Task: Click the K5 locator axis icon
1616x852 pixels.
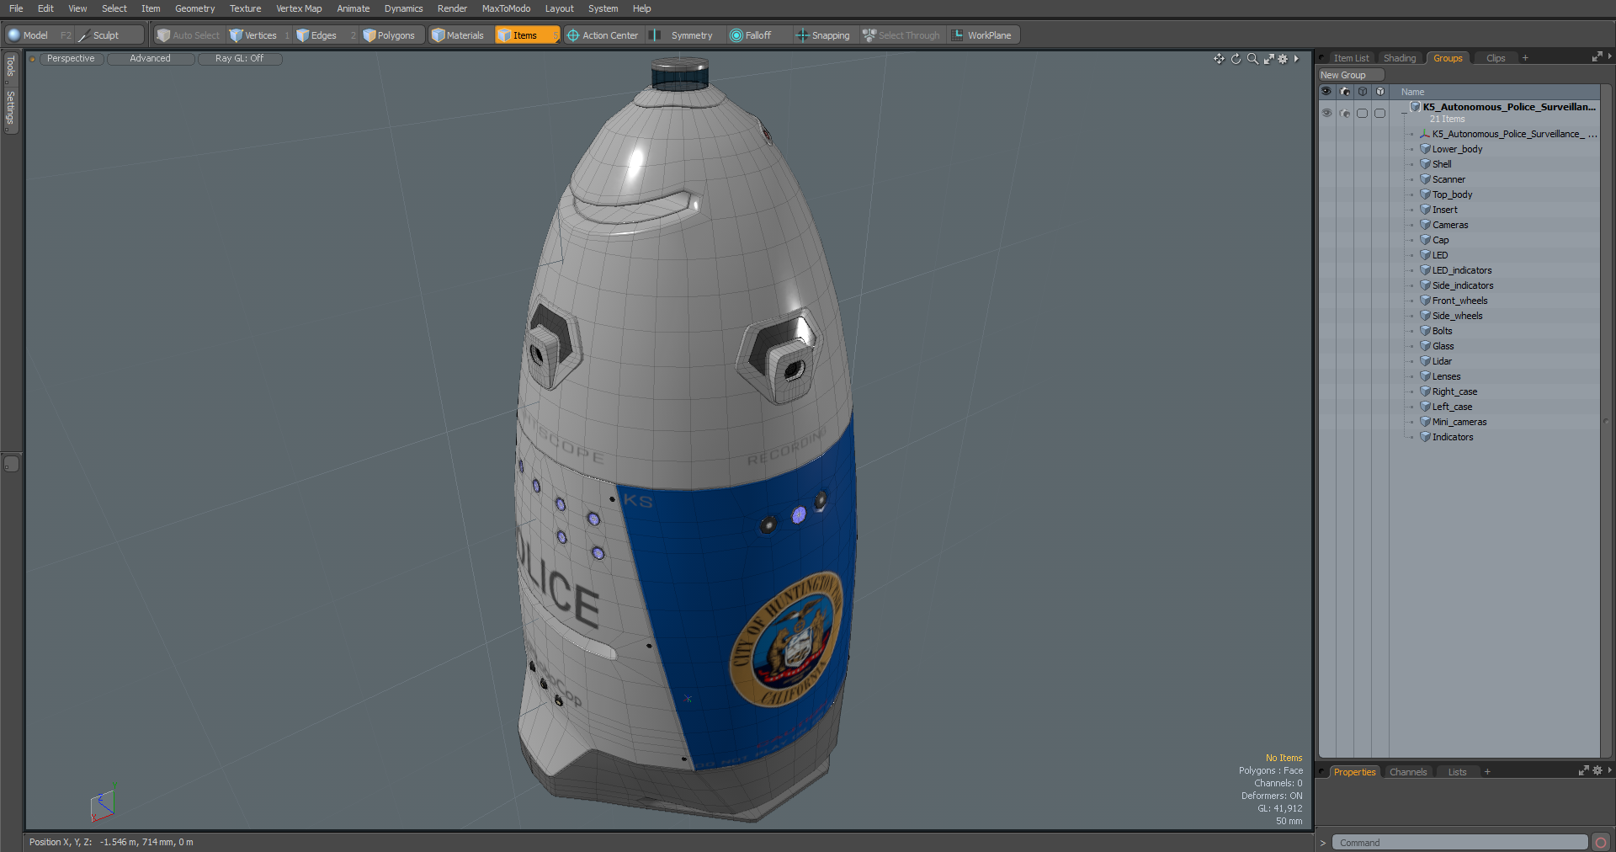Action: click(1425, 134)
